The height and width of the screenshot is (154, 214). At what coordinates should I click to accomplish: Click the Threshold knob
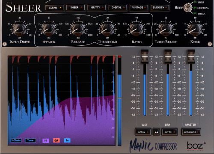coord(107,29)
